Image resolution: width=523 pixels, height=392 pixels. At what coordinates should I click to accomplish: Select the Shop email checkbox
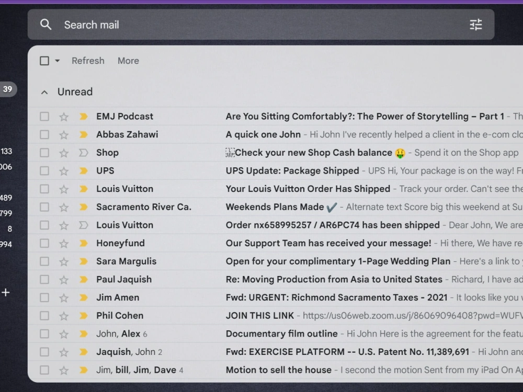[44, 153]
